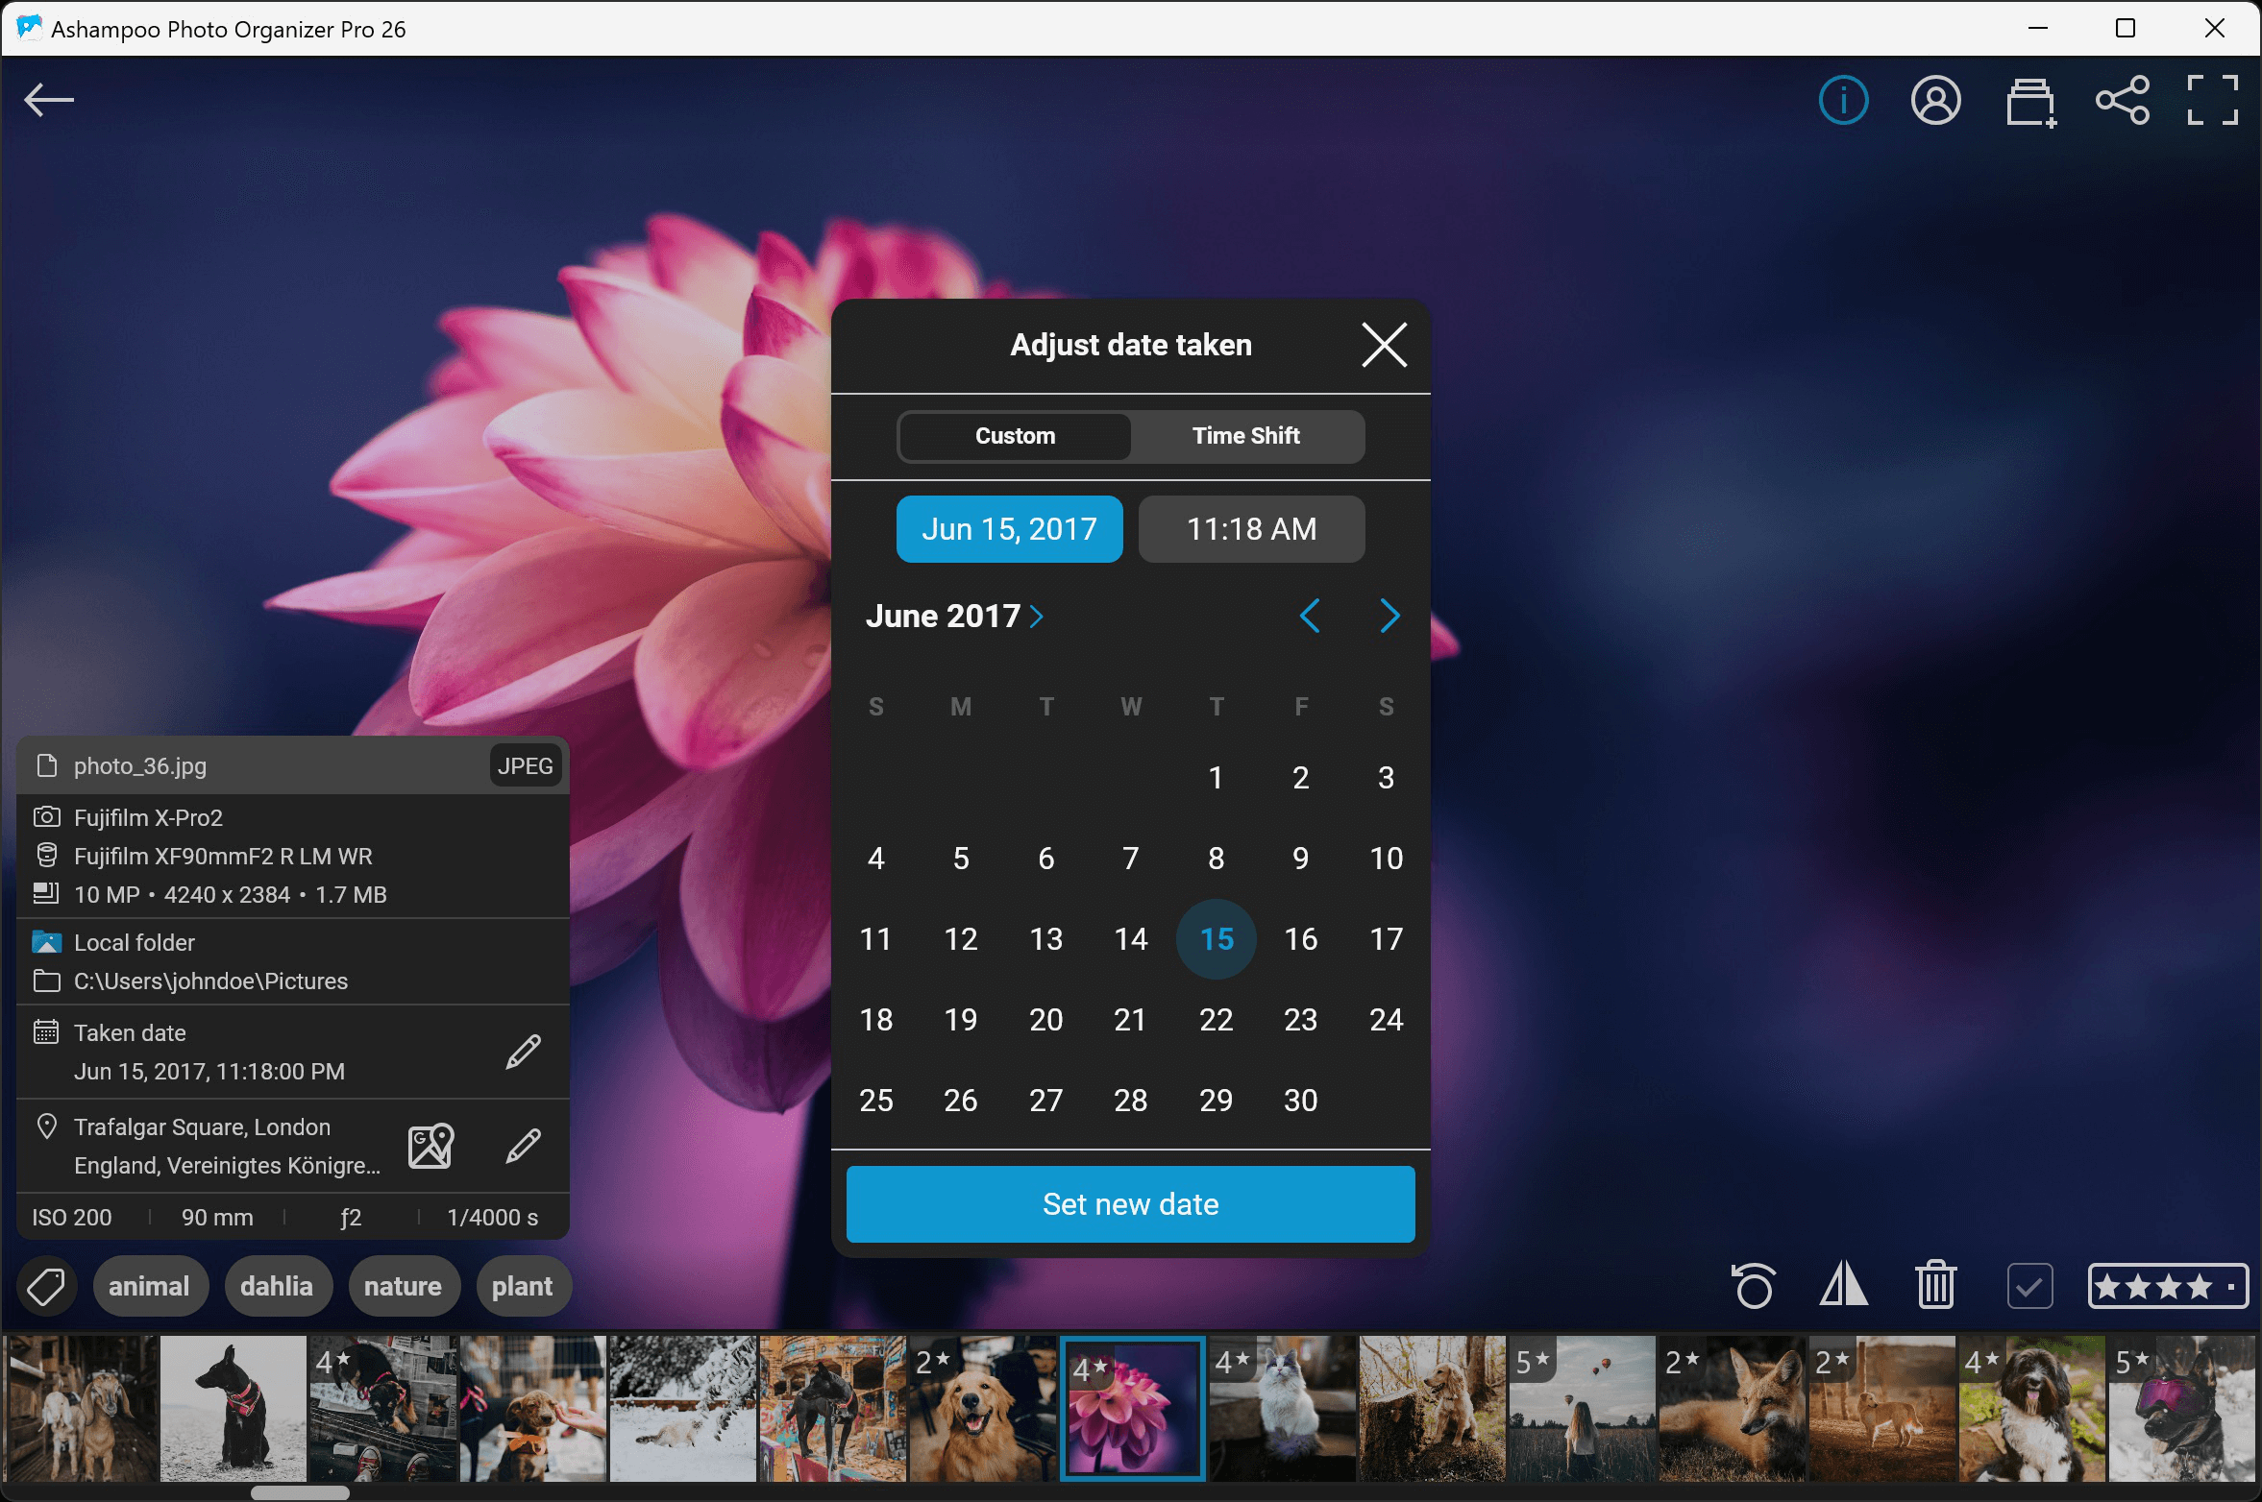The width and height of the screenshot is (2262, 1502).
Task: Go to previous month in calendar
Action: [x=1309, y=616]
